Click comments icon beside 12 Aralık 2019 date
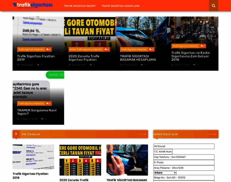The image size is (231, 182). click(x=91, y=65)
